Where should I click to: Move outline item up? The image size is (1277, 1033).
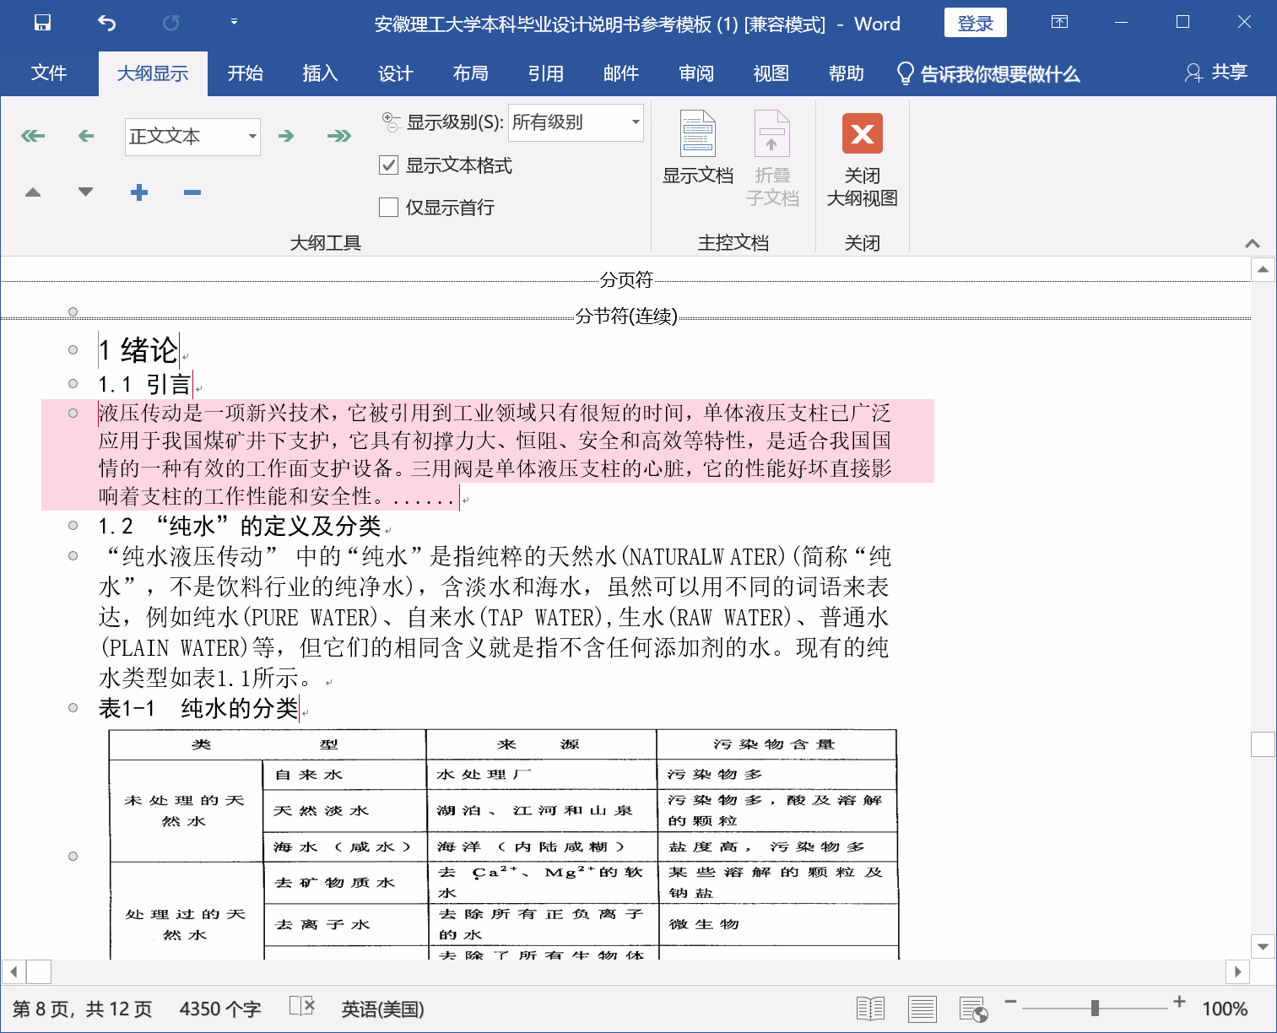tap(33, 192)
